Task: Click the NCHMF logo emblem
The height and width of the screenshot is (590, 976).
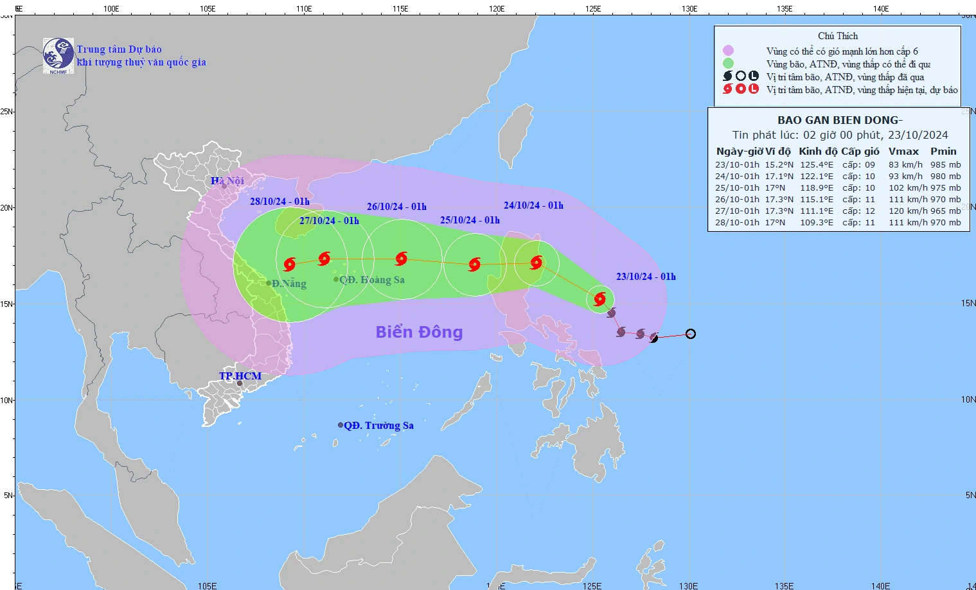Action: click(x=58, y=56)
